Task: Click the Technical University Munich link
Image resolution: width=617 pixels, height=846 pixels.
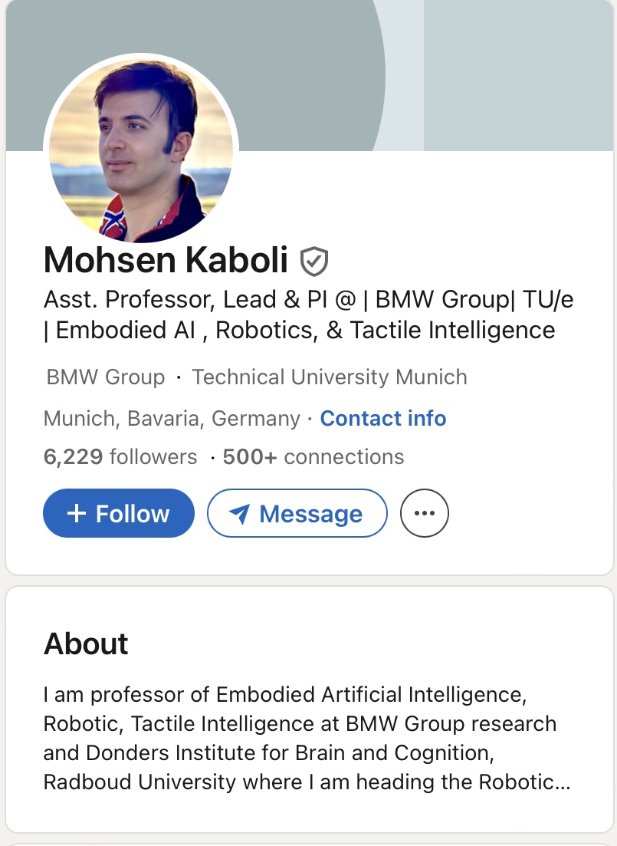Action: pyautogui.click(x=329, y=377)
